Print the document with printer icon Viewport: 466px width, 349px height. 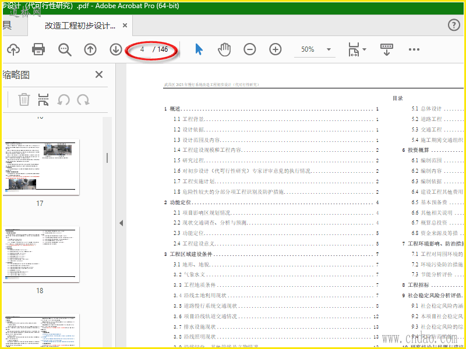click(x=38, y=49)
